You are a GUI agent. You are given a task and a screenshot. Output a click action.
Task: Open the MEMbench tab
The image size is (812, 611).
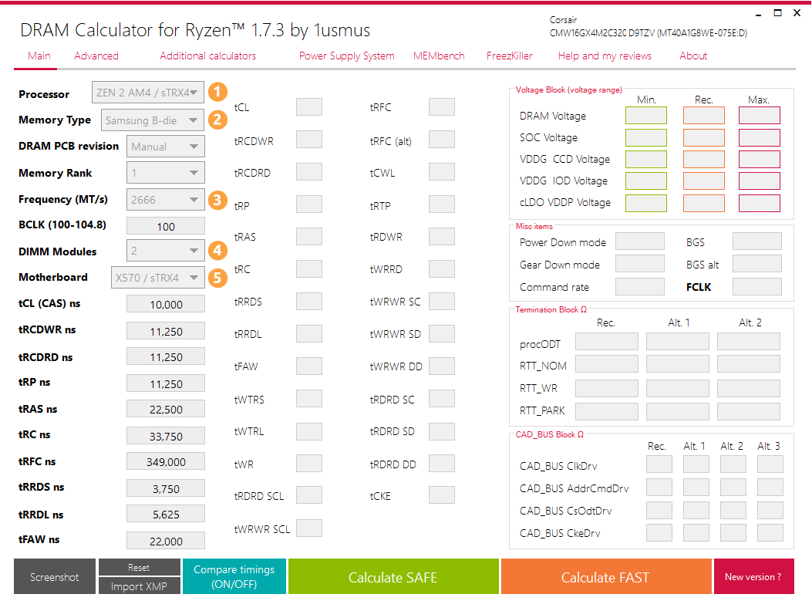pyautogui.click(x=438, y=56)
